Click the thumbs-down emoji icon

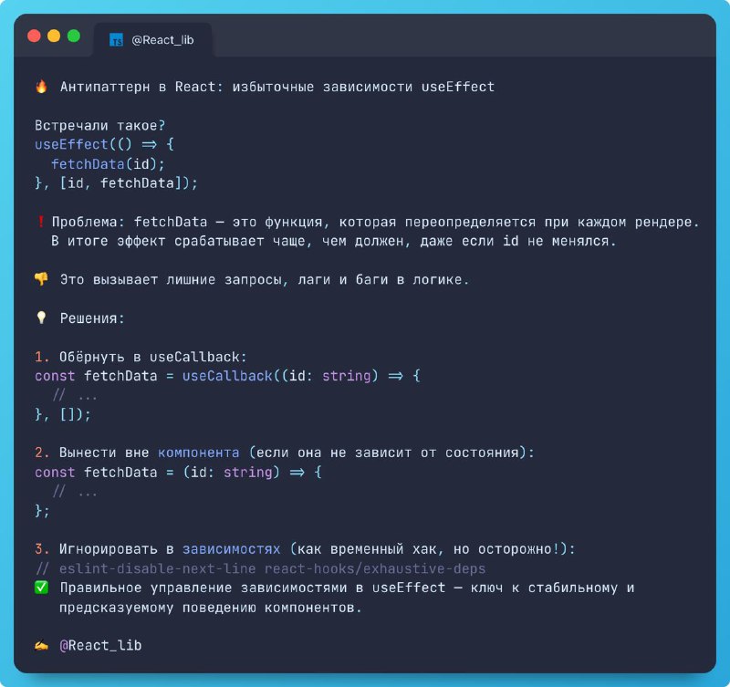point(41,279)
